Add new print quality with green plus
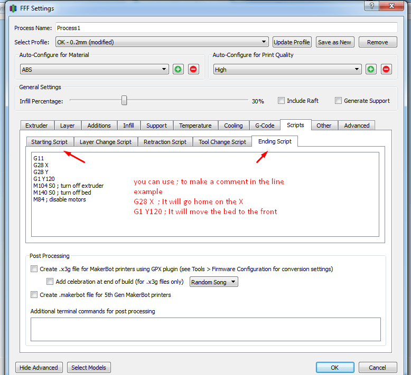Image resolution: width=411 pixels, height=375 pixels. [x=371, y=69]
